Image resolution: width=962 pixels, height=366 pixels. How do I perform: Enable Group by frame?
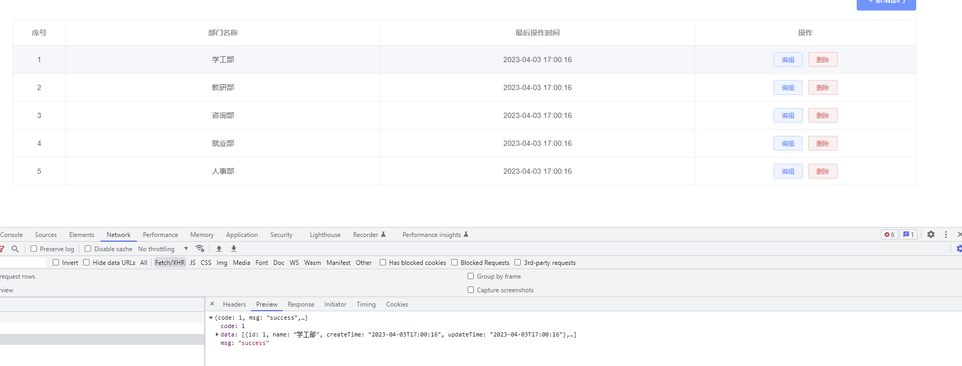coord(471,276)
